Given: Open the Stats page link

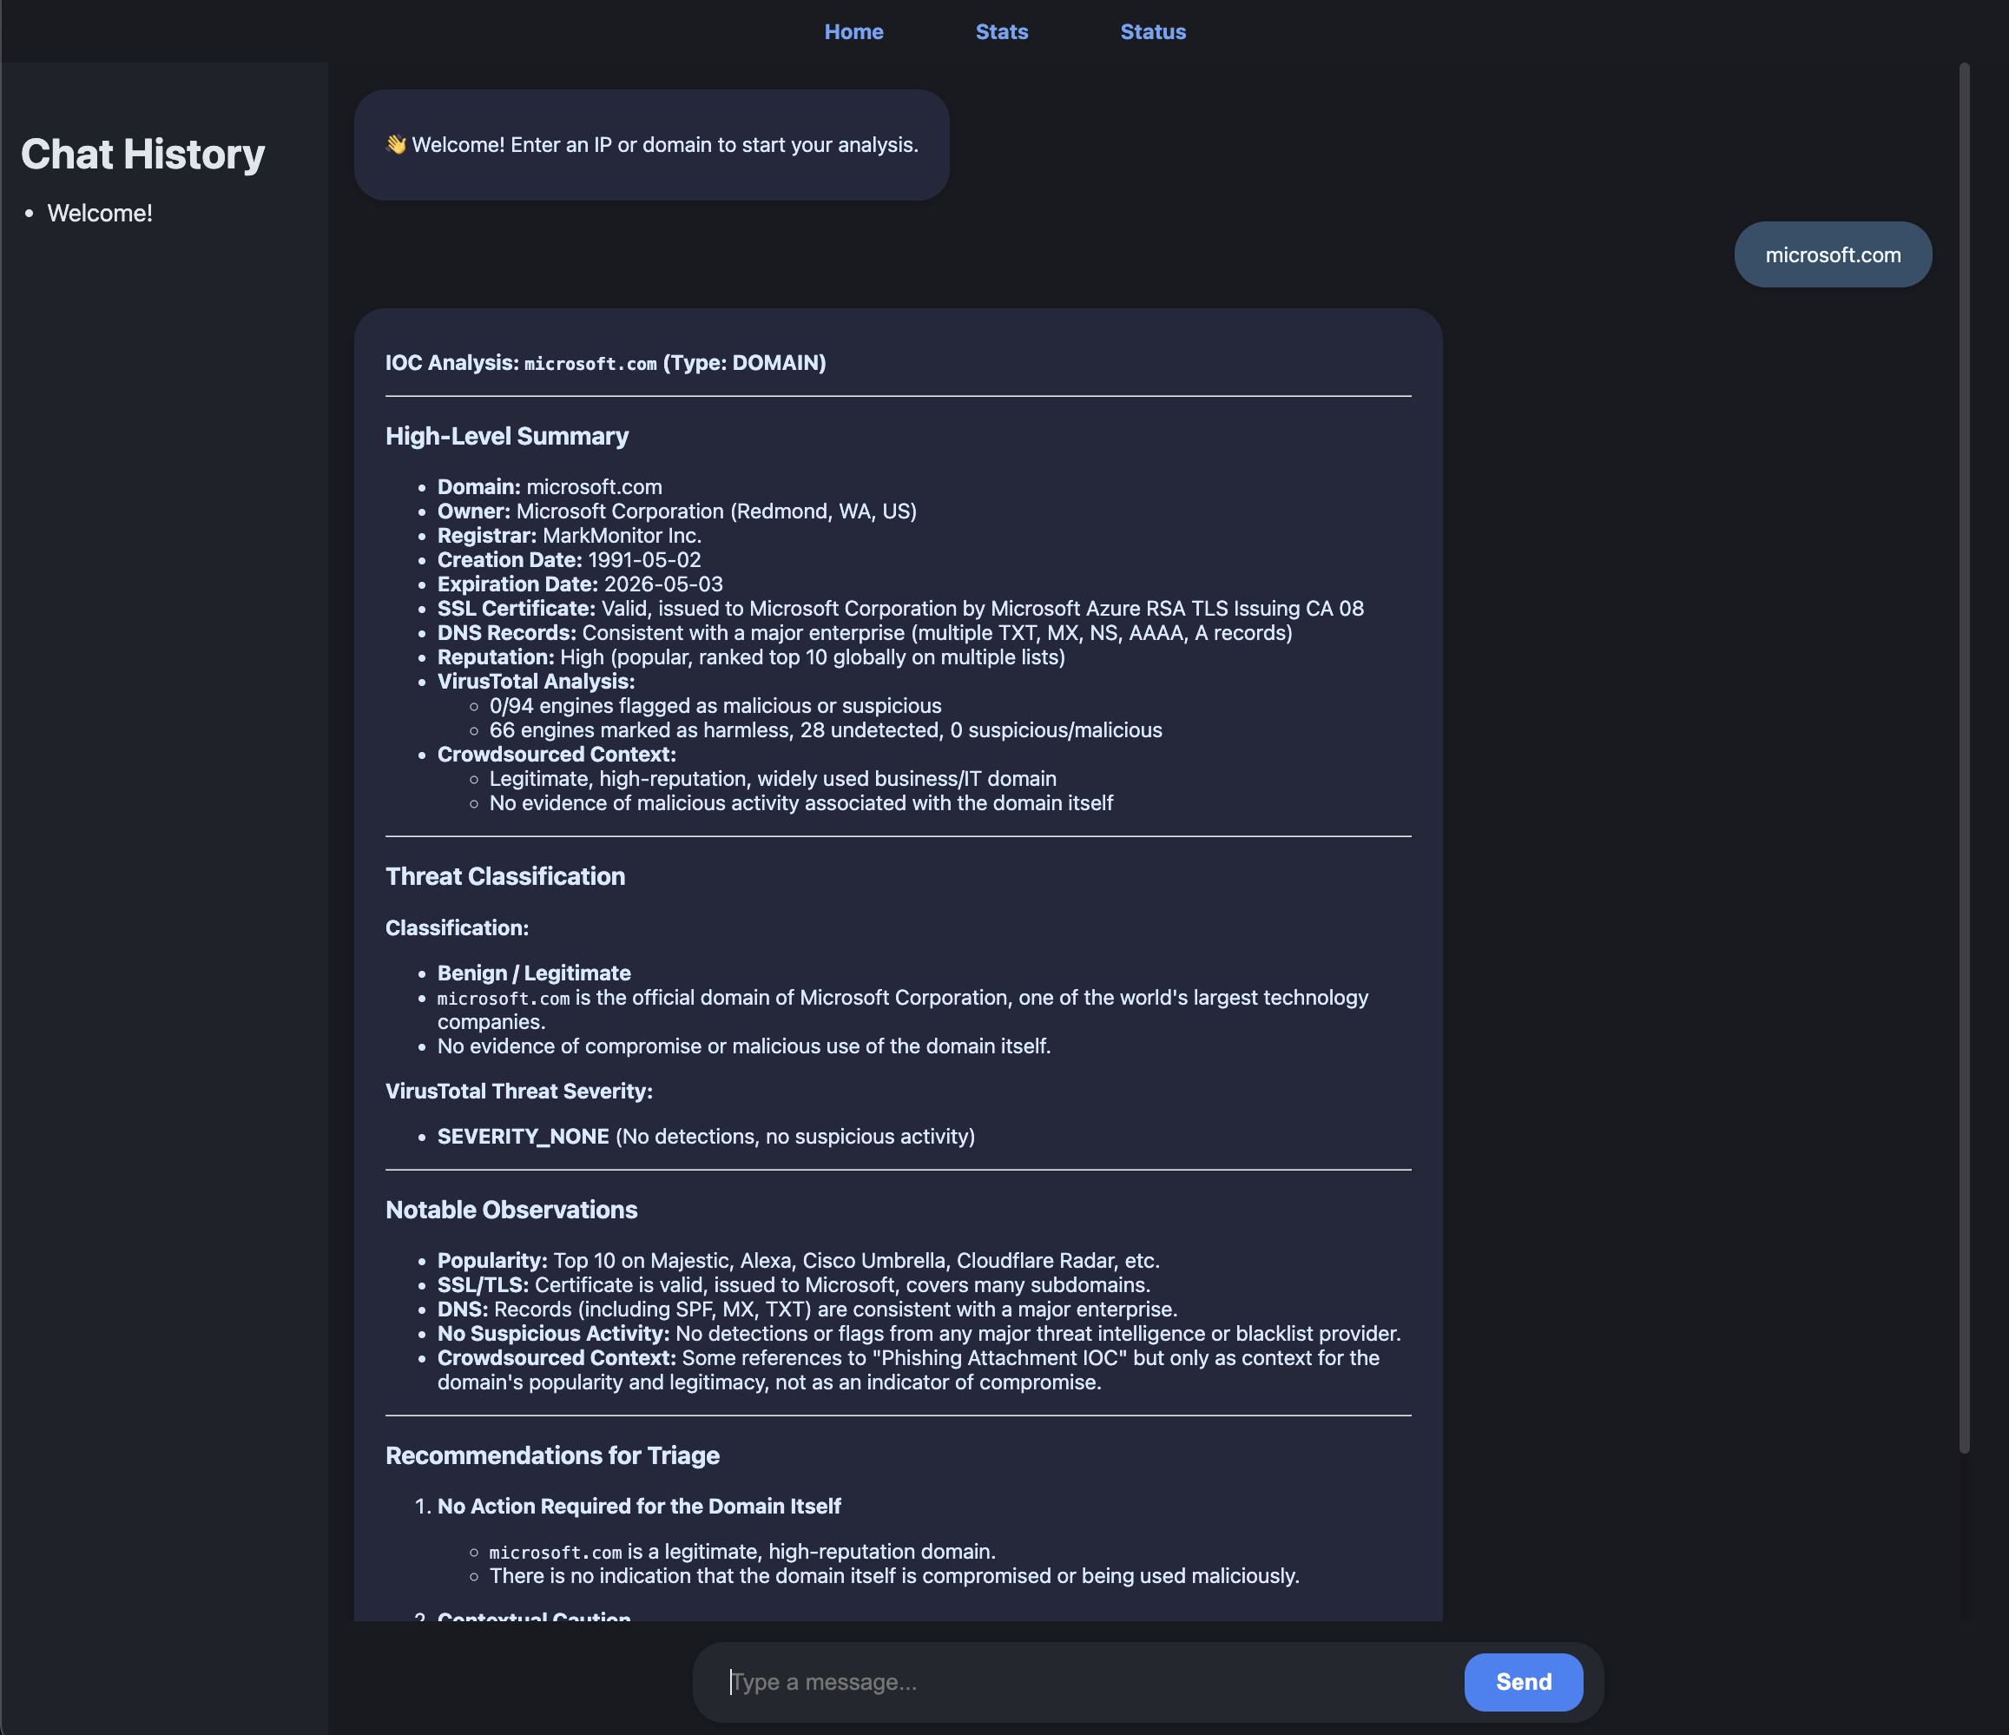Looking at the screenshot, I should click(x=1002, y=32).
